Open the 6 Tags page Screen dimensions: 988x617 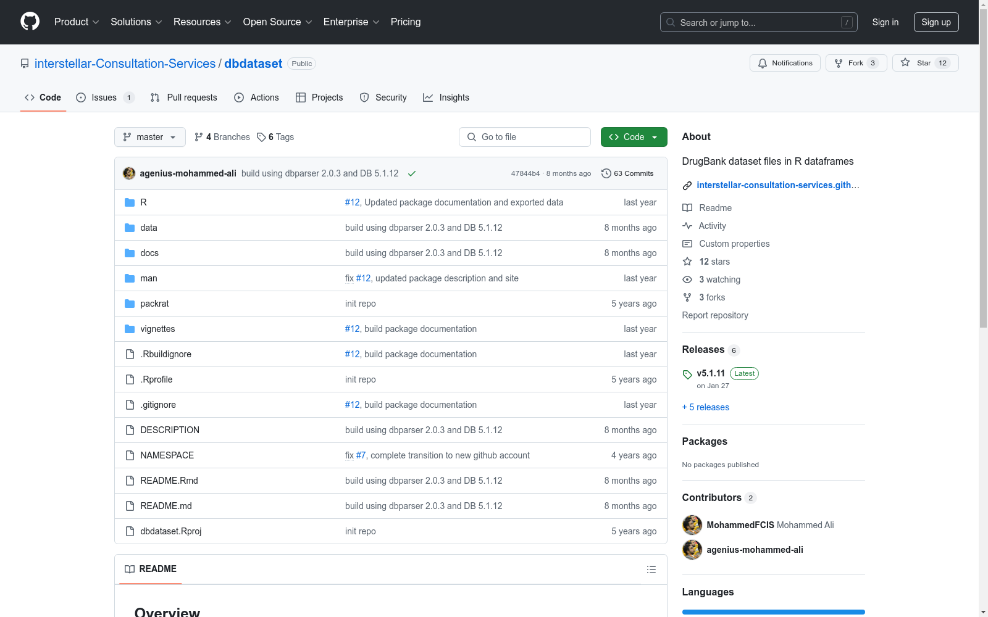[x=275, y=137]
